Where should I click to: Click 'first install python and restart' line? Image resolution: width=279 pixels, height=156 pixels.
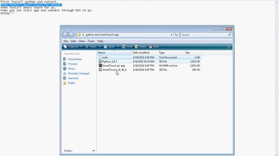pos(29,2)
